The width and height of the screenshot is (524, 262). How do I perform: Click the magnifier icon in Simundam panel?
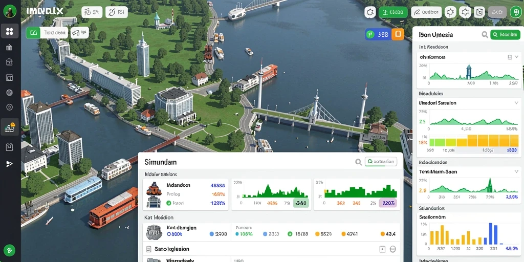(x=358, y=162)
